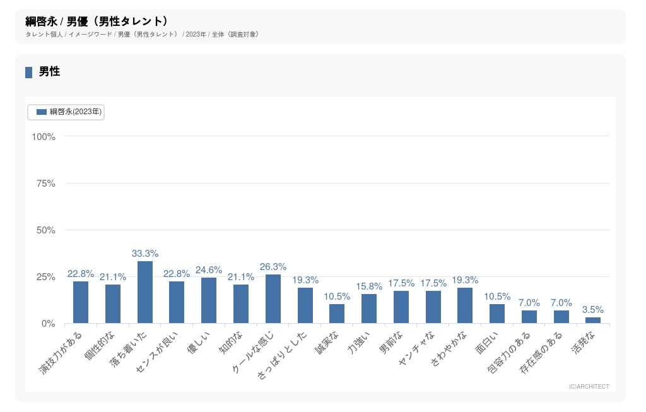
Task: Select the 包容力のある bar
Action: tap(529, 317)
